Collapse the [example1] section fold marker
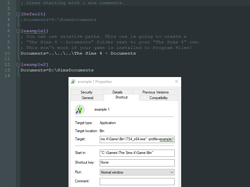The height and width of the screenshot is (187, 250). (x=18, y=31)
